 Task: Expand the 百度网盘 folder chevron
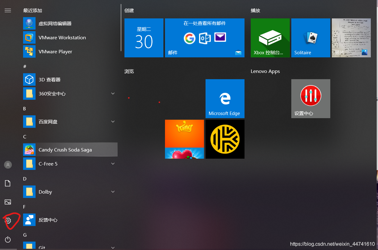[113, 122]
